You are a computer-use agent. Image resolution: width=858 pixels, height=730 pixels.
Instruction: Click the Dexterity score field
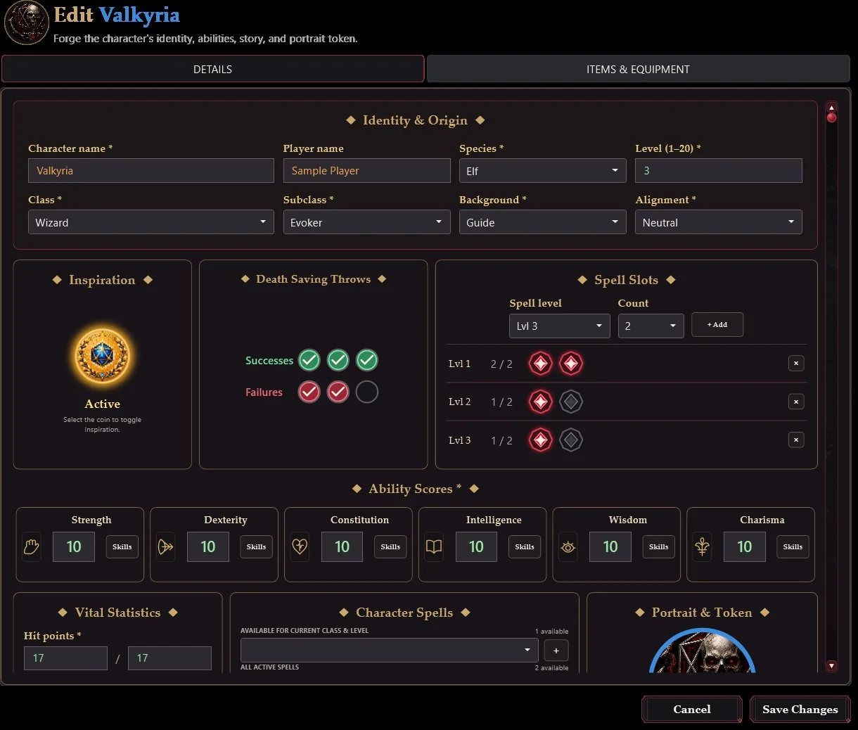tap(208, 546)
